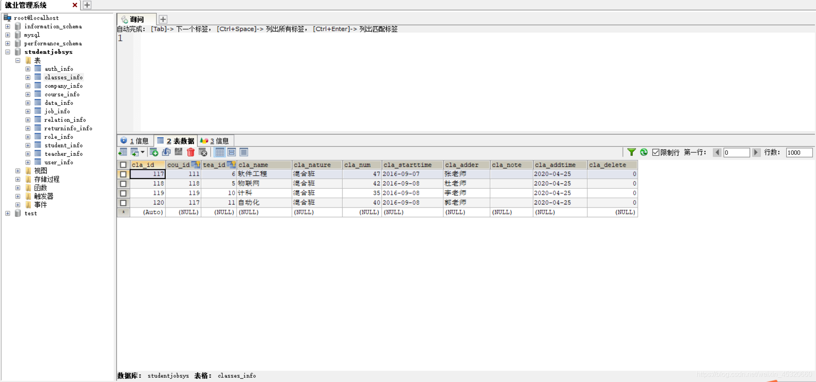Expand the information_schema database node
The height and width of the screenshot is (382, 816).
click(8, 26)
